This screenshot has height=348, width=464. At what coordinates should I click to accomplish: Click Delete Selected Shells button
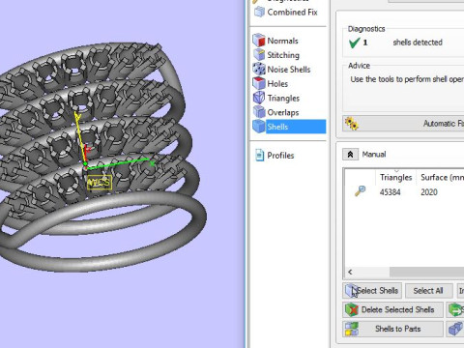point(392,310)
